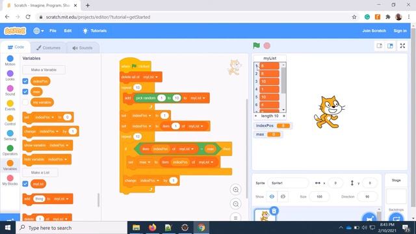416x234 pixels.
Task: Open the Edit menu
Action: [68, 31]
